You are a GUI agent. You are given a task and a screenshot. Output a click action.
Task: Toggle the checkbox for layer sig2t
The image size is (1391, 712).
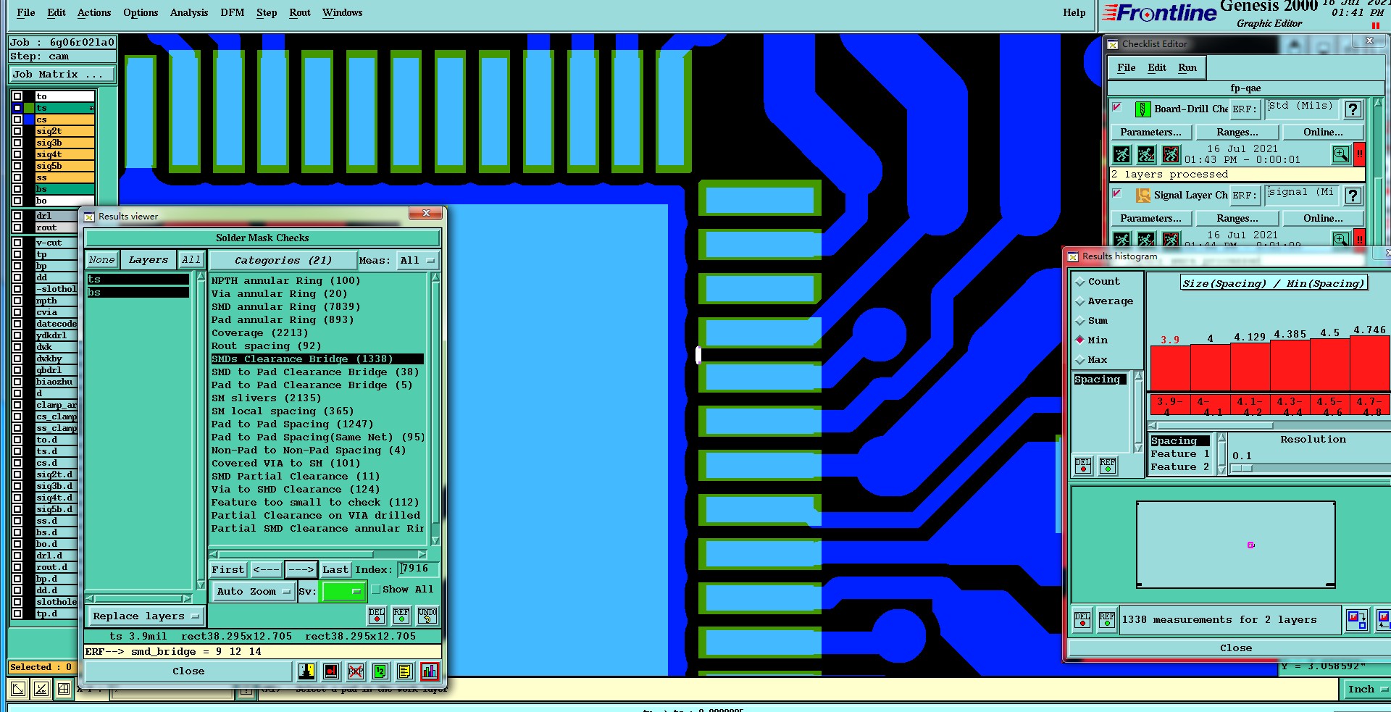click(17, 131)
